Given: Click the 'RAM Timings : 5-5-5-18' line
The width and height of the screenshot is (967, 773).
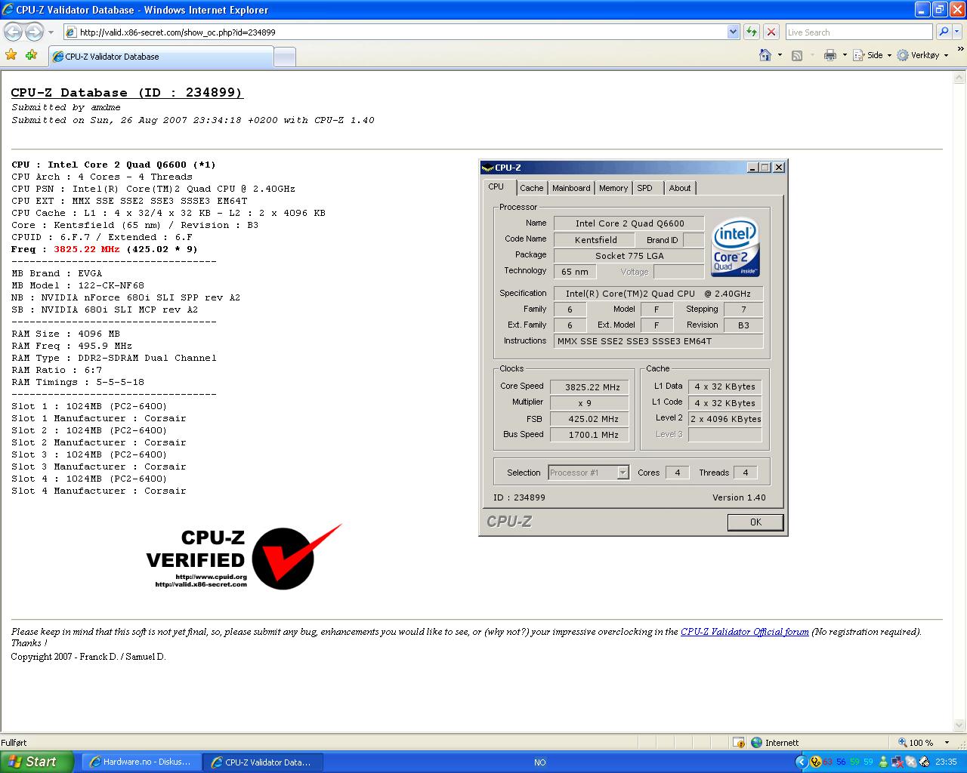Looking at the screenshot, I should pyautogui.click(x=78, y=382).
